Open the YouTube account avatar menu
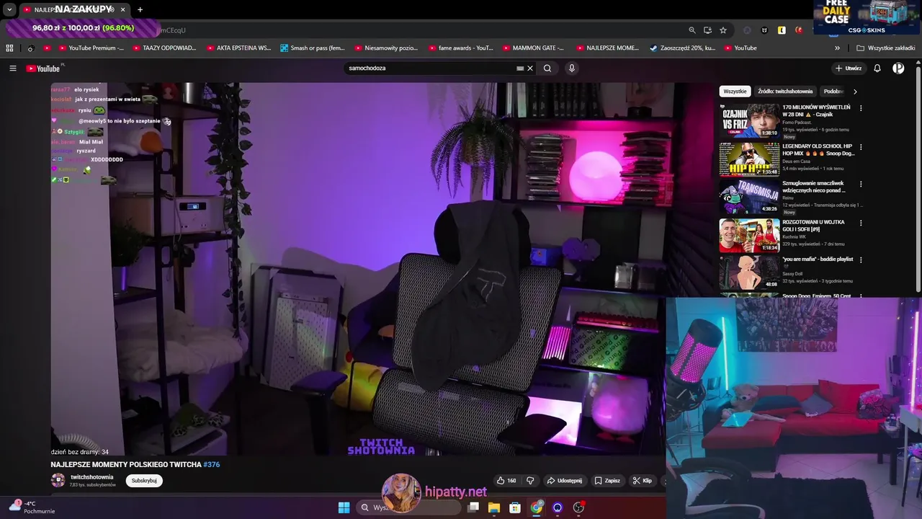 tap(898, 68)
